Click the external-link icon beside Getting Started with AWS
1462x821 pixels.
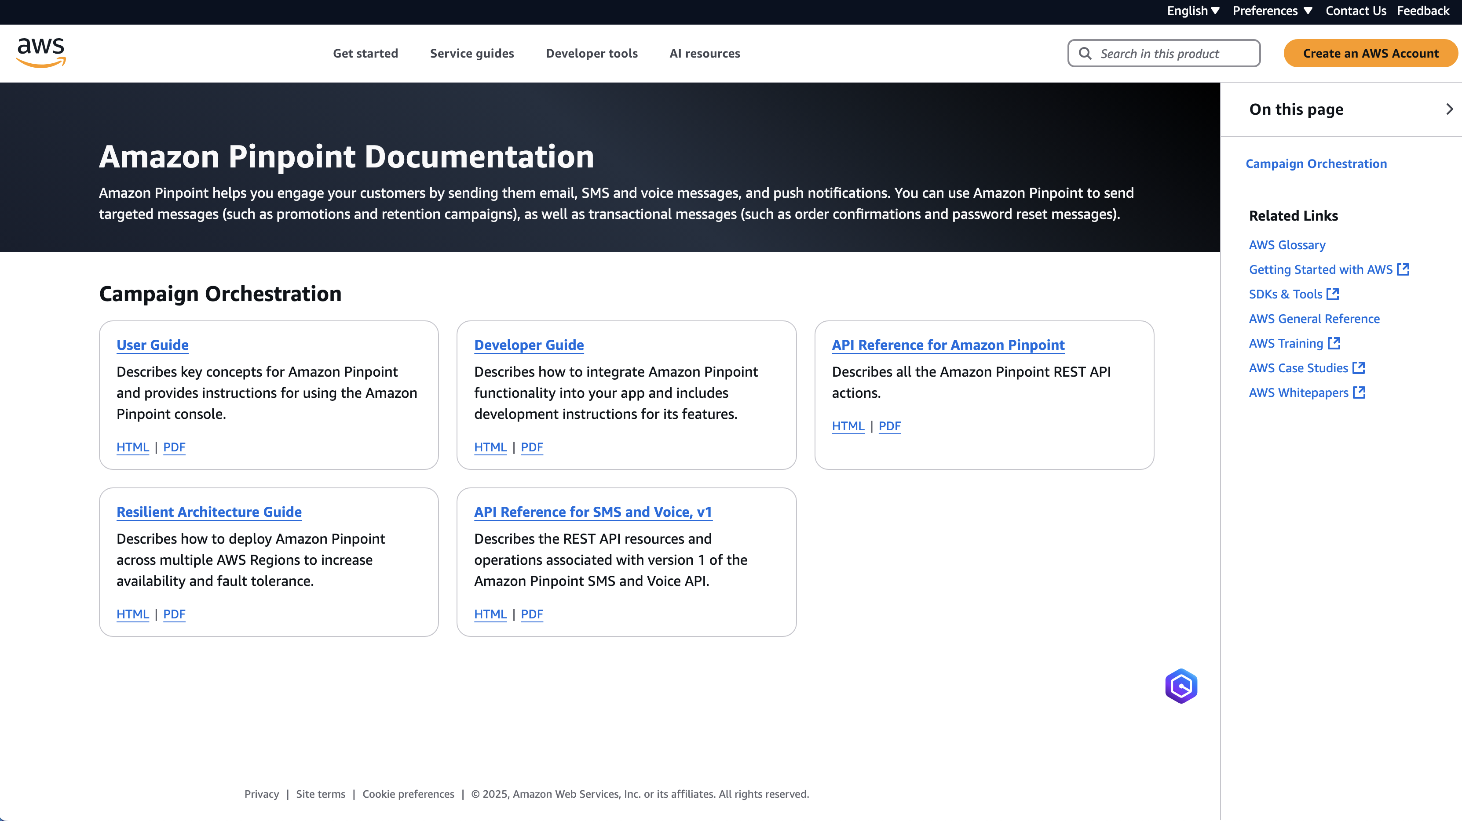point(1403,269)
